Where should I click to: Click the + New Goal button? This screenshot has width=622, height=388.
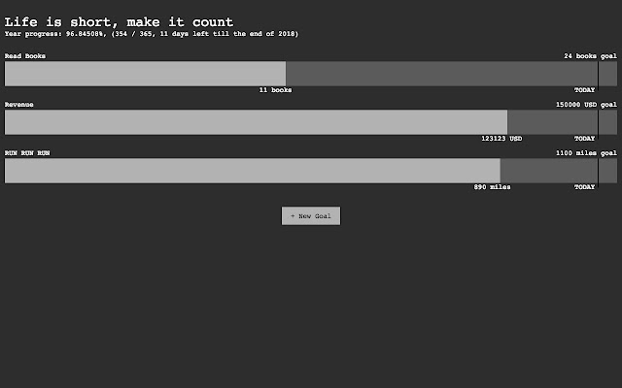(x=311, y=215)
